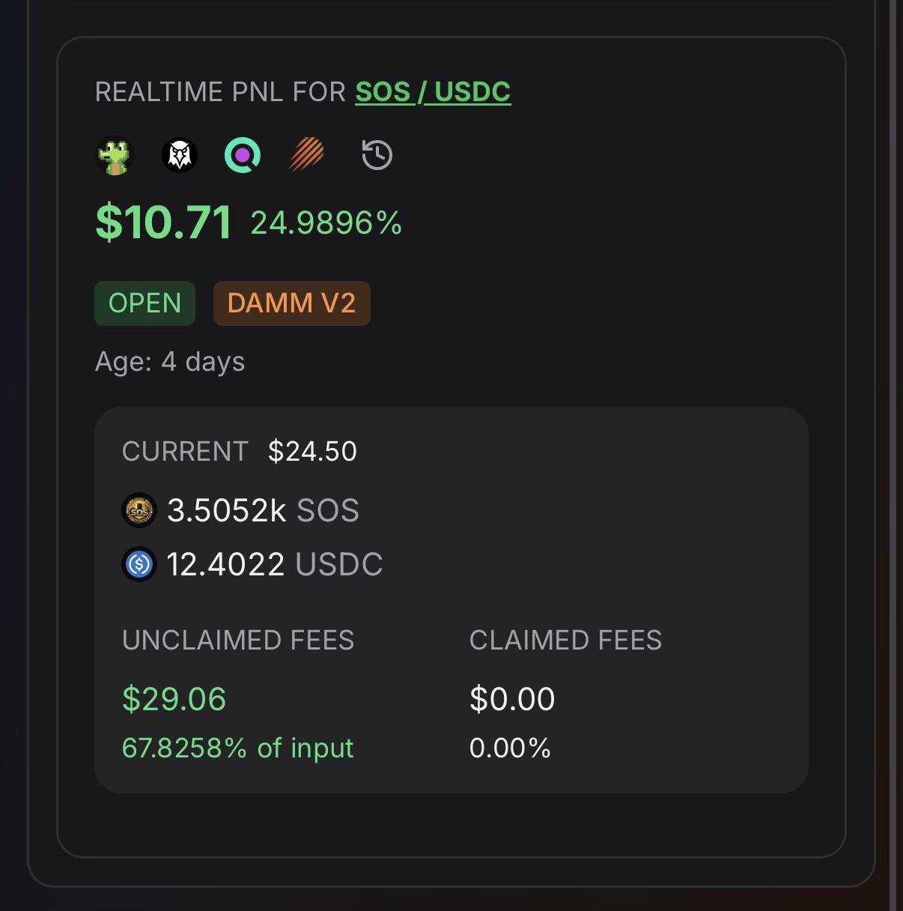This screenshot has width=903, height=911.
Task: Click the blue USDC token icon
Action: coord(139,564)
